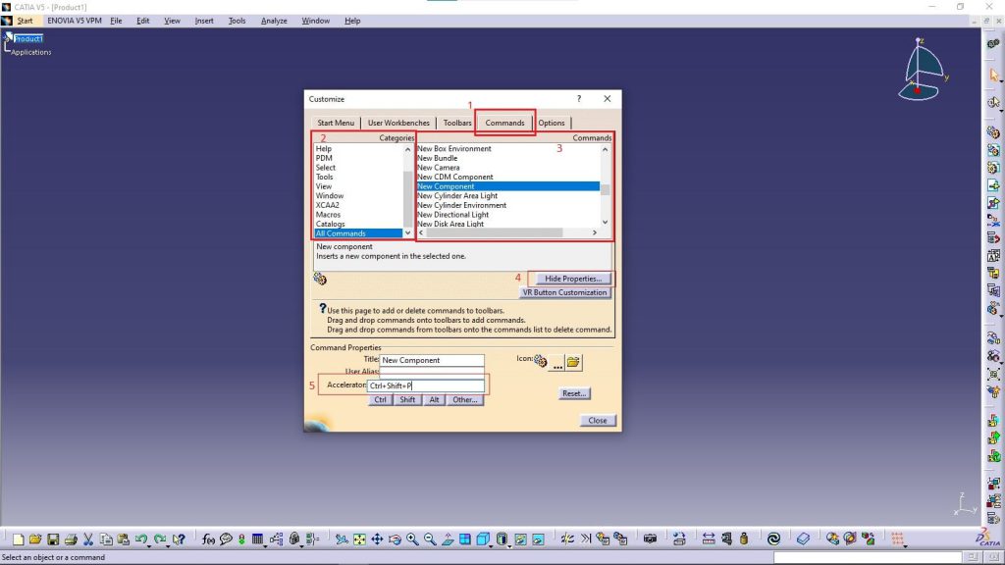1005x565 pixels.
Task: Open the File menu
Action: click(x=116, y=21)
